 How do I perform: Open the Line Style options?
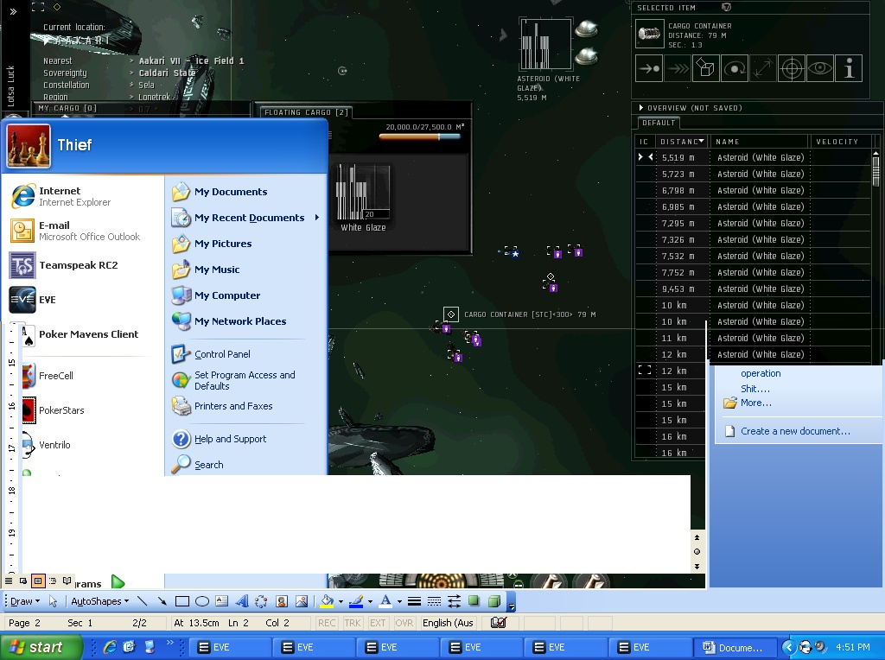point(414,601)
